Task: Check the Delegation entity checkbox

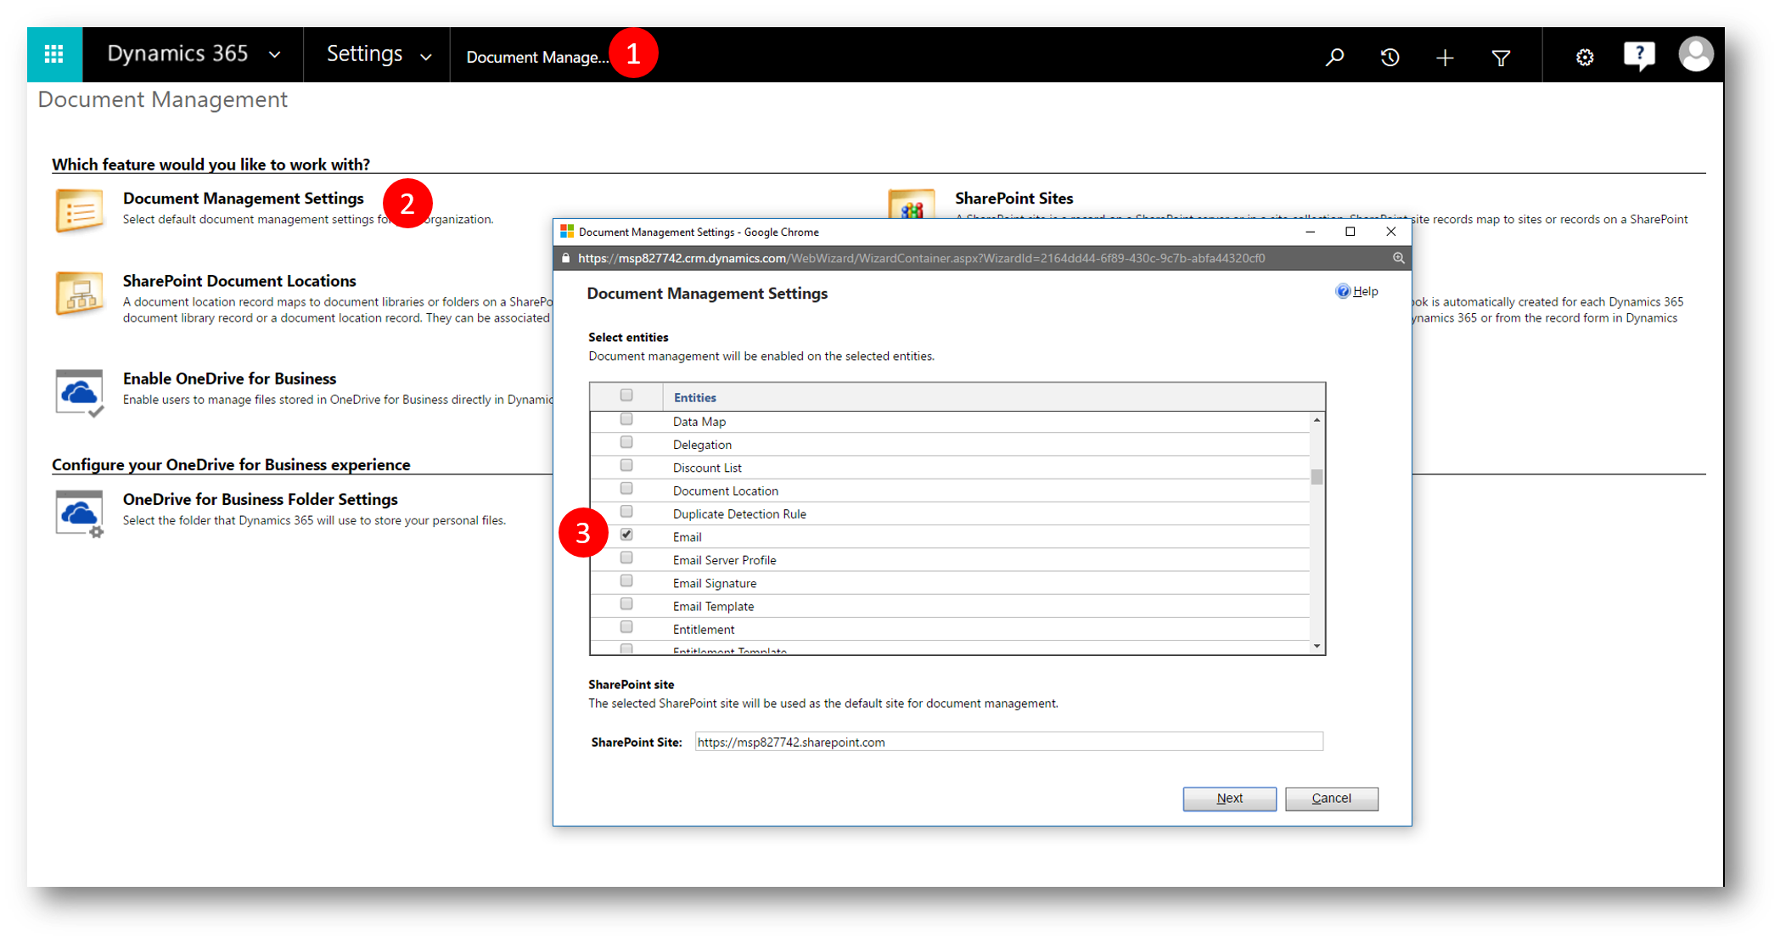Action: [626, 442]
